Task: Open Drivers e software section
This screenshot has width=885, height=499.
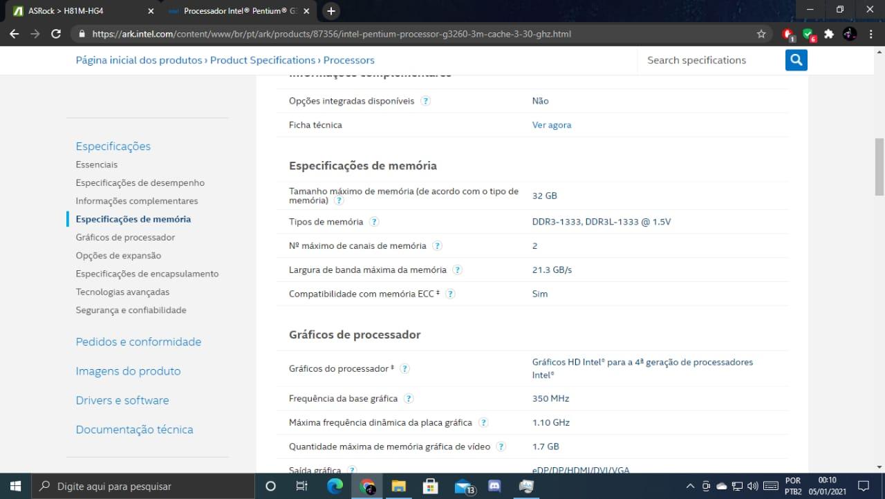Action: coord(122,400)
